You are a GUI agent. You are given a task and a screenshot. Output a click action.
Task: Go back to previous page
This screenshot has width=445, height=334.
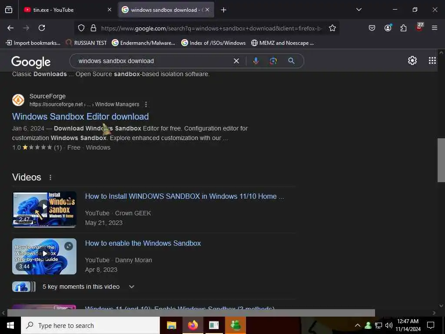(x=10, y=28)
